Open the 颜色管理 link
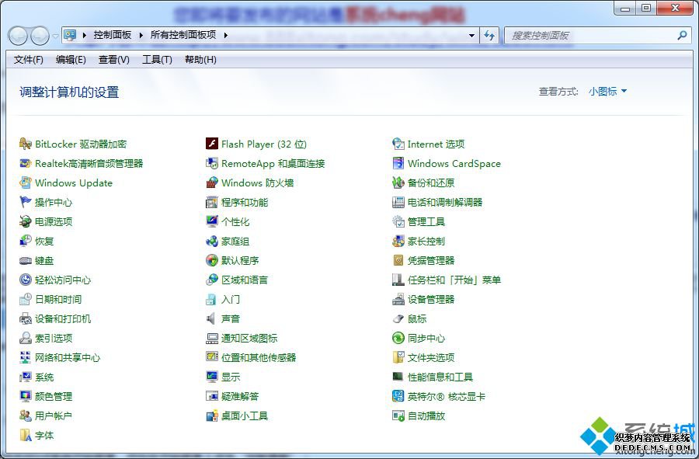Image resolution: width=699 pixels, height=459 pixels. coord(54,396)
